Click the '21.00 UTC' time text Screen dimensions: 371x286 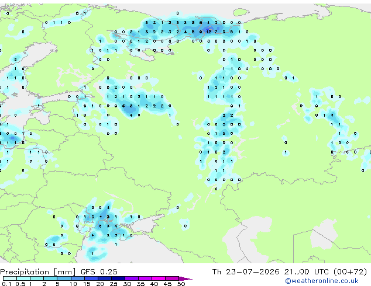307,272
